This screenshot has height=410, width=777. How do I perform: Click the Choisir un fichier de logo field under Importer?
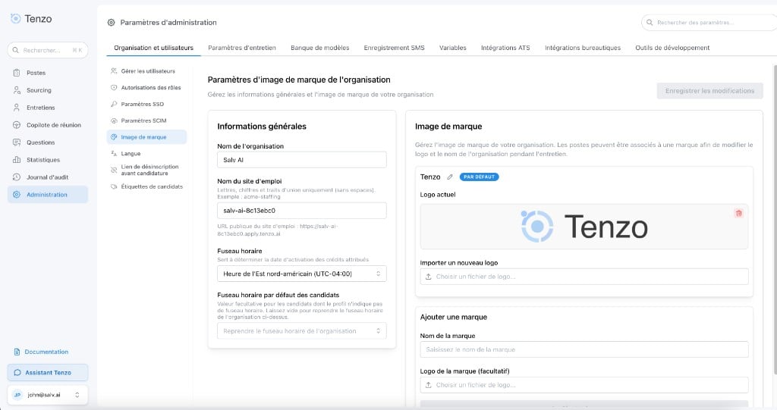click(x=584, y=277)
